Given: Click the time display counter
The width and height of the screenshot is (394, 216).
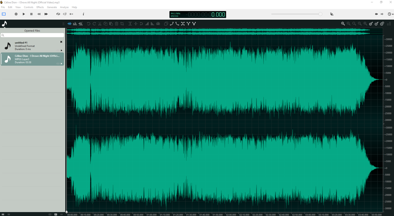Looking at the screenshot, I should (x=198, y=14).
